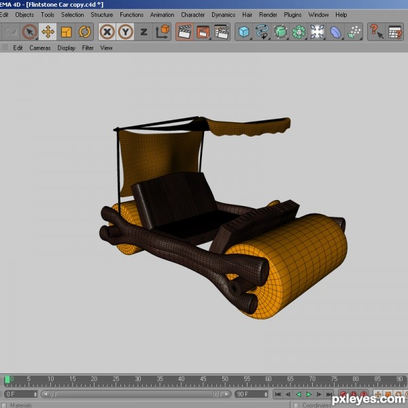Open Render Settings icon
The height and width of the screenshot is (408, 408).
222,32
